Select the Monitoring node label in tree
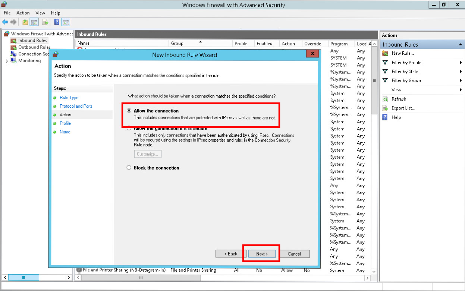This screenshot has width=465, height=291. pyautogui.click(x=29, y=61)
